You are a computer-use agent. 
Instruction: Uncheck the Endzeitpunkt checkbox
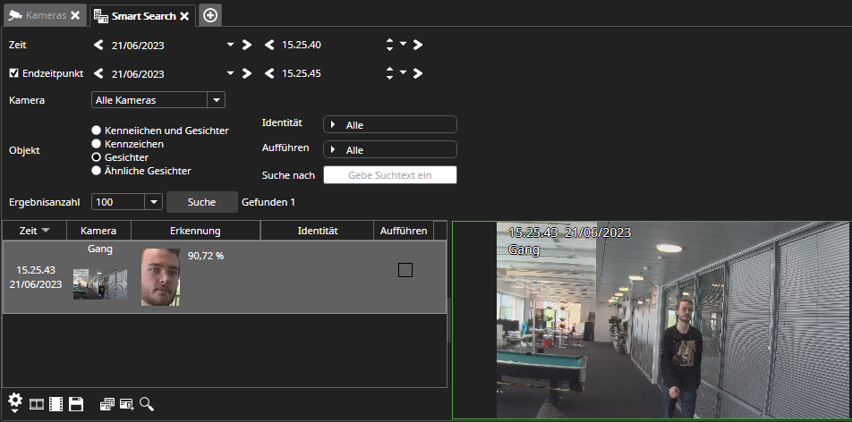[x=13, y=73]
